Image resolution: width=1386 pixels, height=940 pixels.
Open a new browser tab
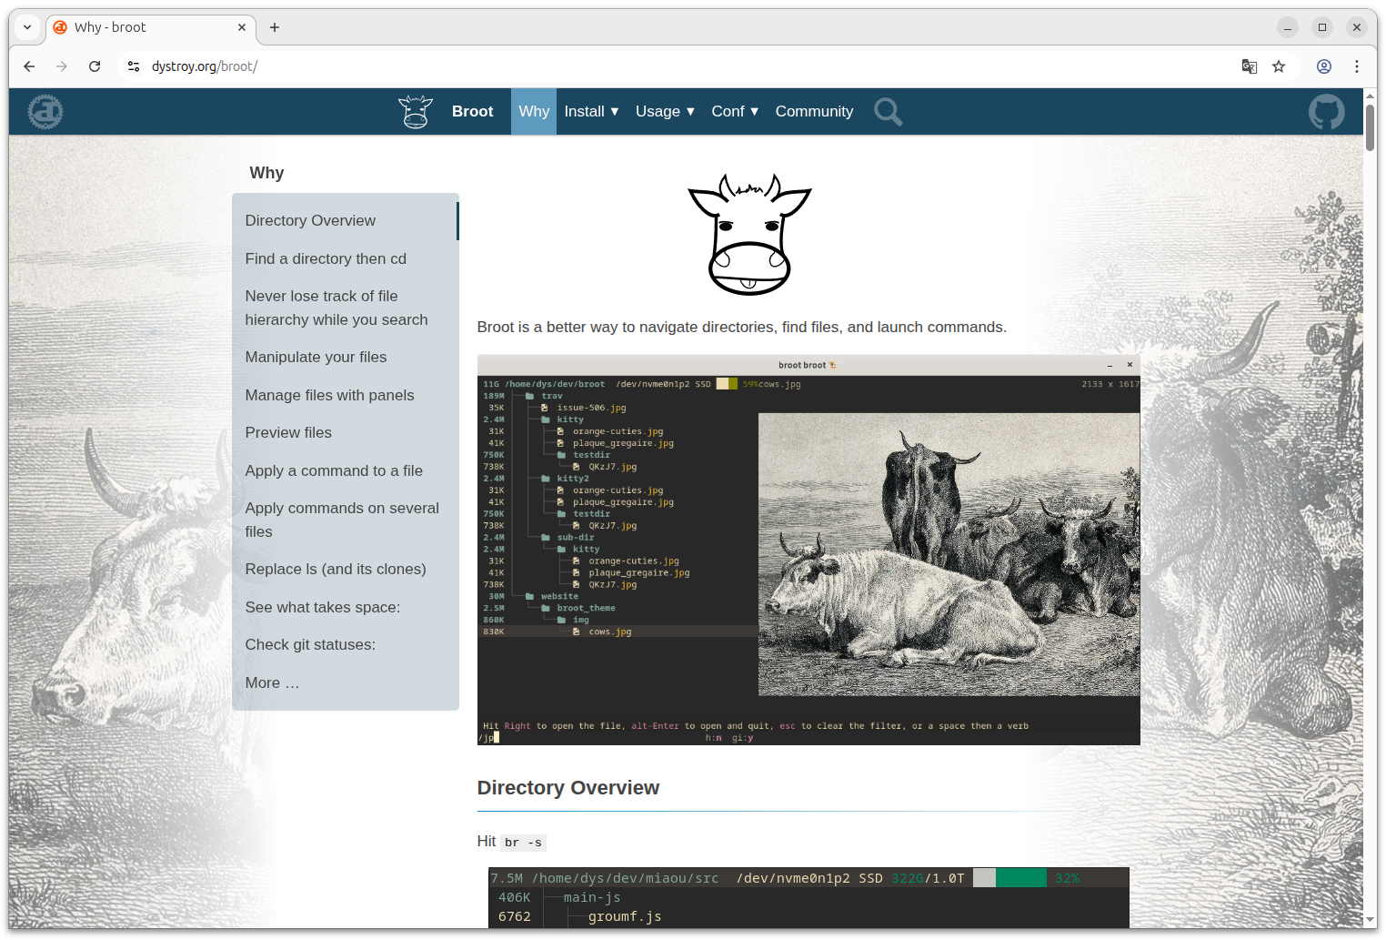(x=275, y=27)
